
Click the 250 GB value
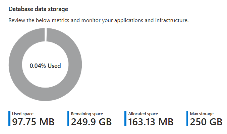click(x=206, y=122)
